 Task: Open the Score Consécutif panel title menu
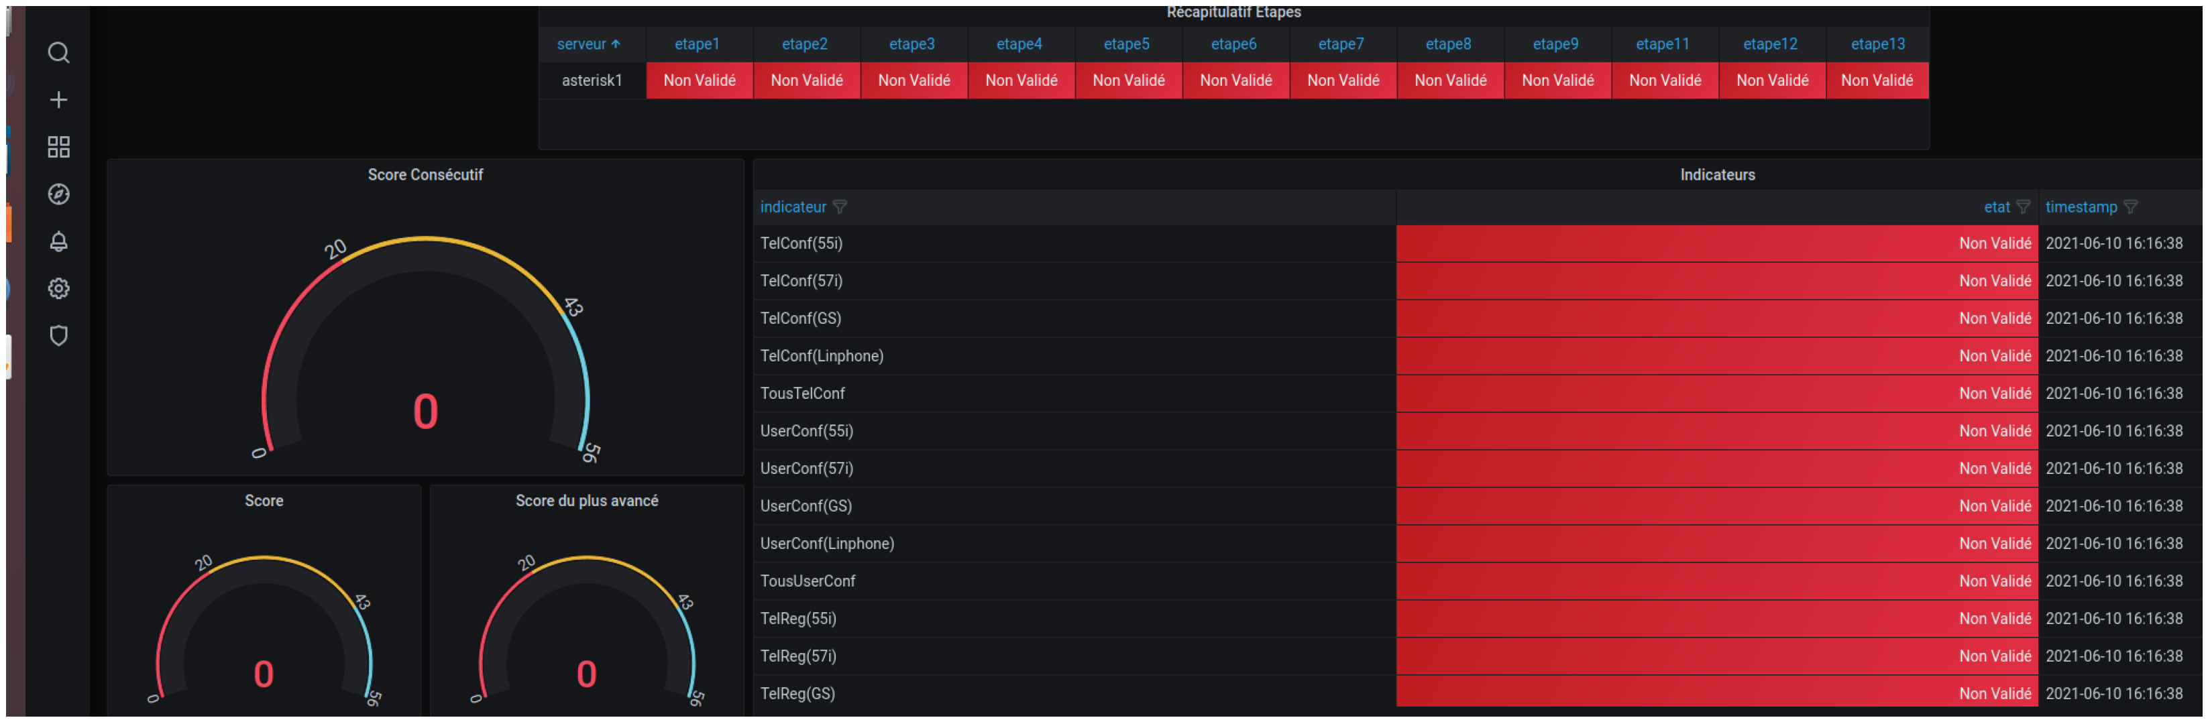[x=425, y=175]
